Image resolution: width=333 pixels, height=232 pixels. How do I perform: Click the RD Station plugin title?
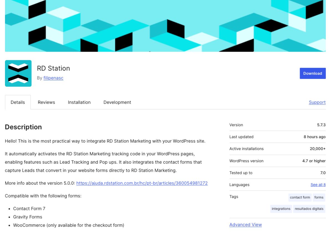coord(53,68)
